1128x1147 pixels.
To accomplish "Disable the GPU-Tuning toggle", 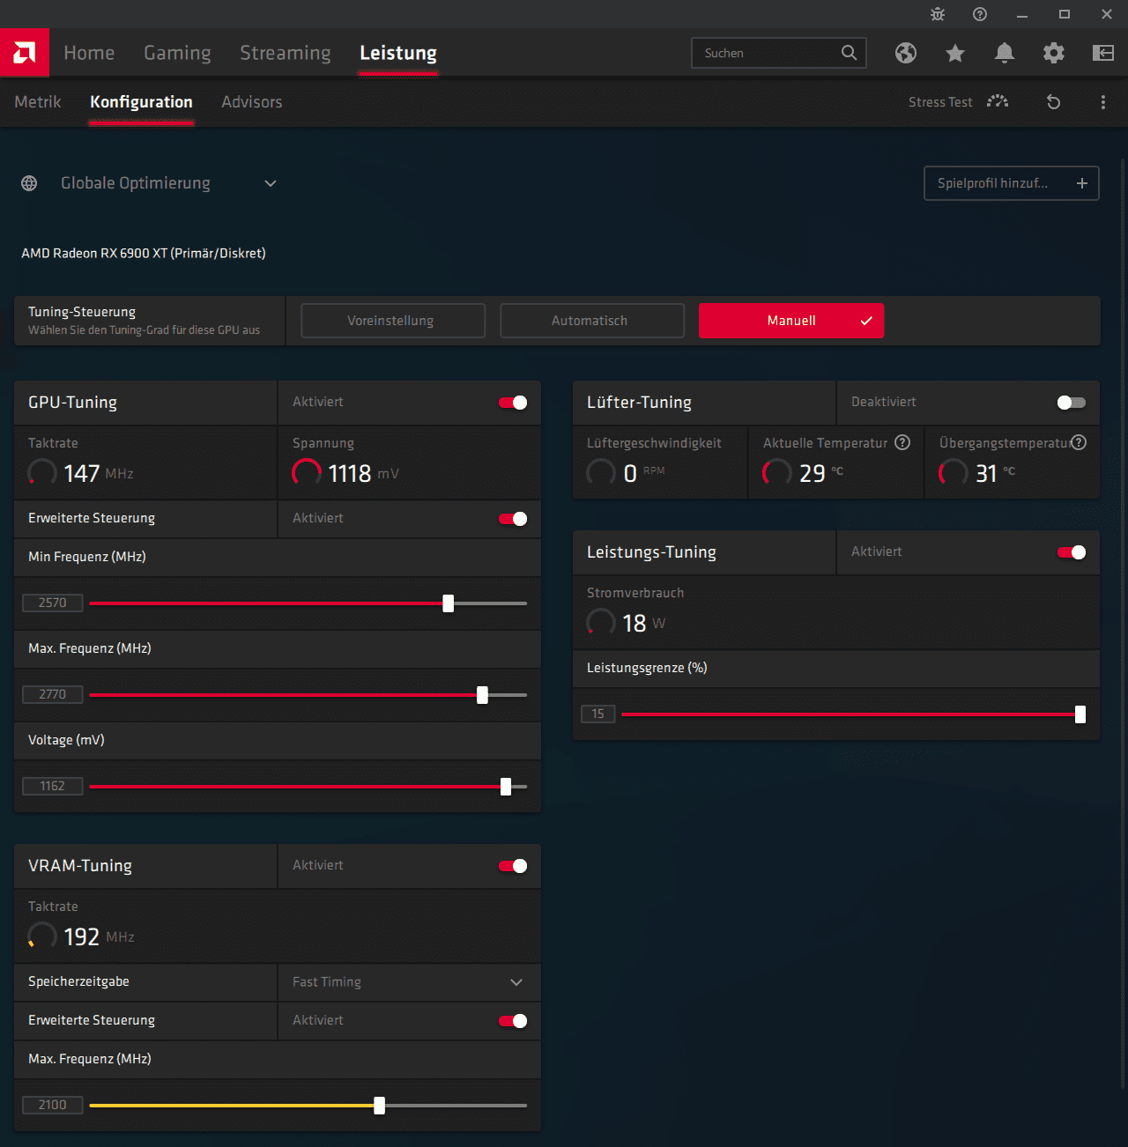I will point(513,403).
